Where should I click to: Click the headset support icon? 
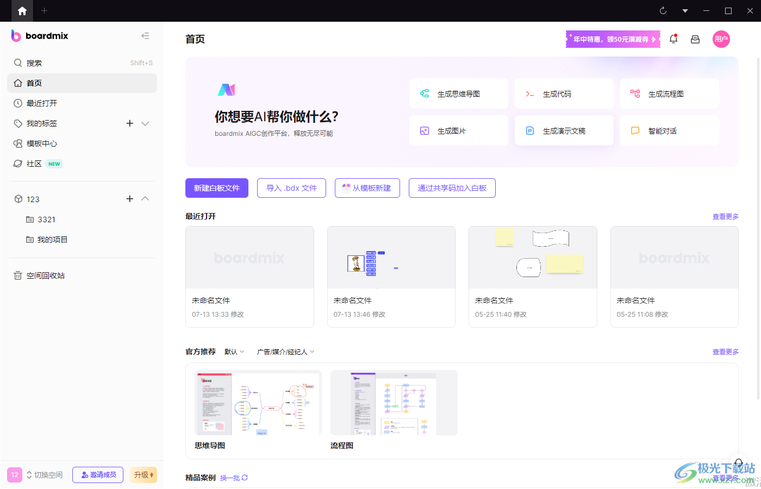(x=738, y=463)
